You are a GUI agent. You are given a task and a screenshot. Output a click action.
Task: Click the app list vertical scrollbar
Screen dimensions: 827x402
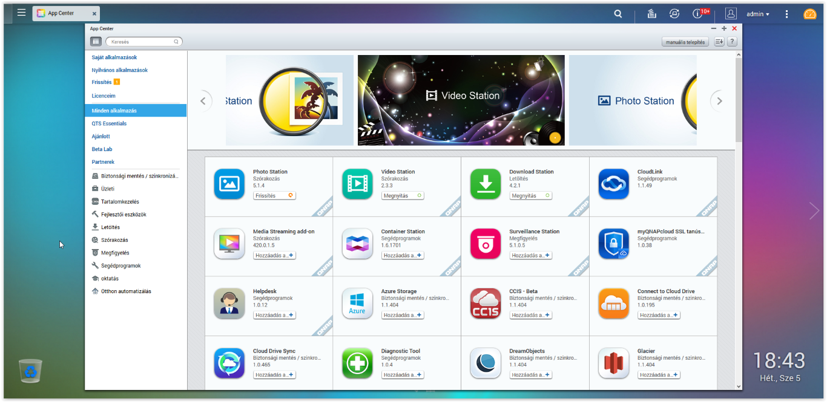point(739,97)
